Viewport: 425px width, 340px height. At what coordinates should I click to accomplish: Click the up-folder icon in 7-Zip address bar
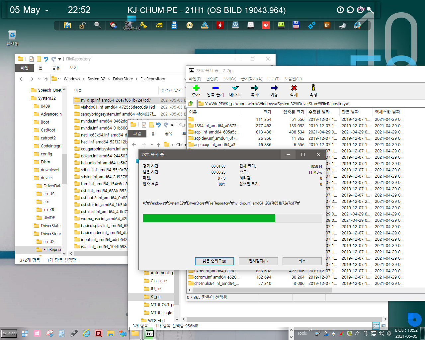(191, 104)
